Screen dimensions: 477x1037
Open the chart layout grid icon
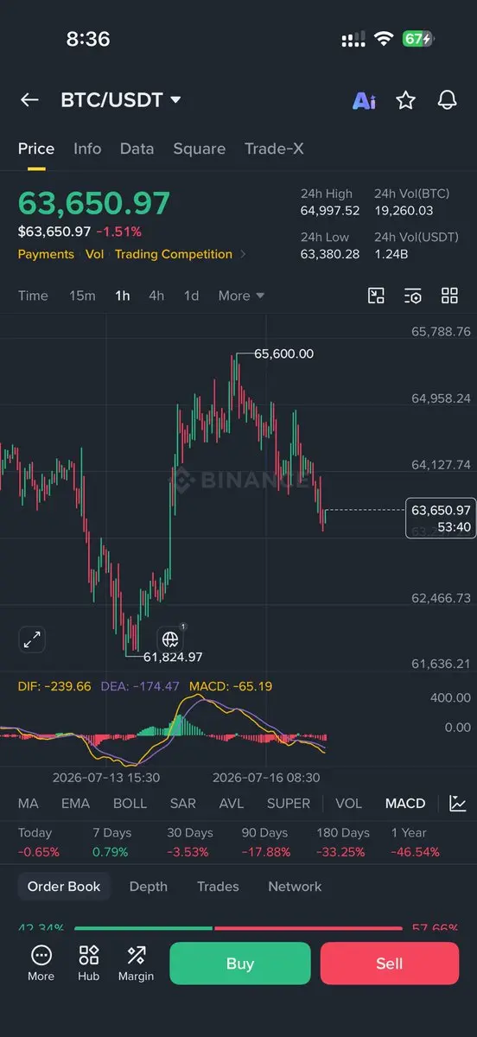click(449, 296)
